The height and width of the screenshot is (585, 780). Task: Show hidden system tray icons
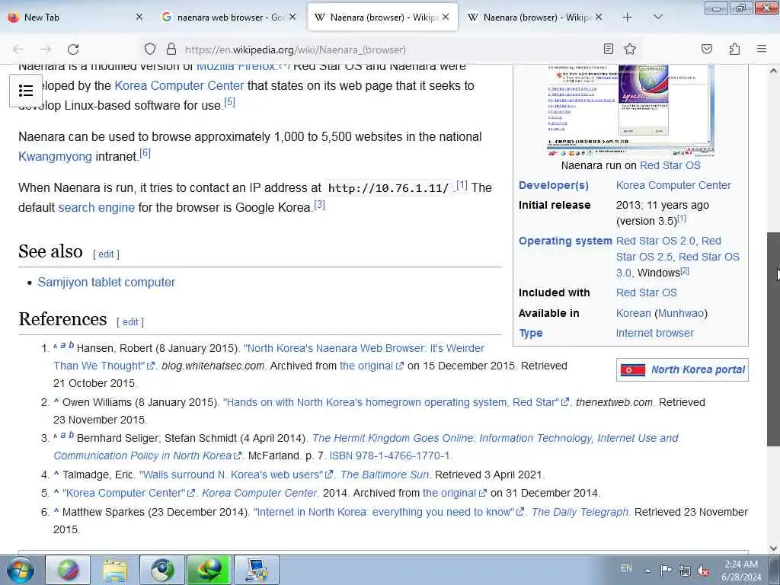pos(647,571)
